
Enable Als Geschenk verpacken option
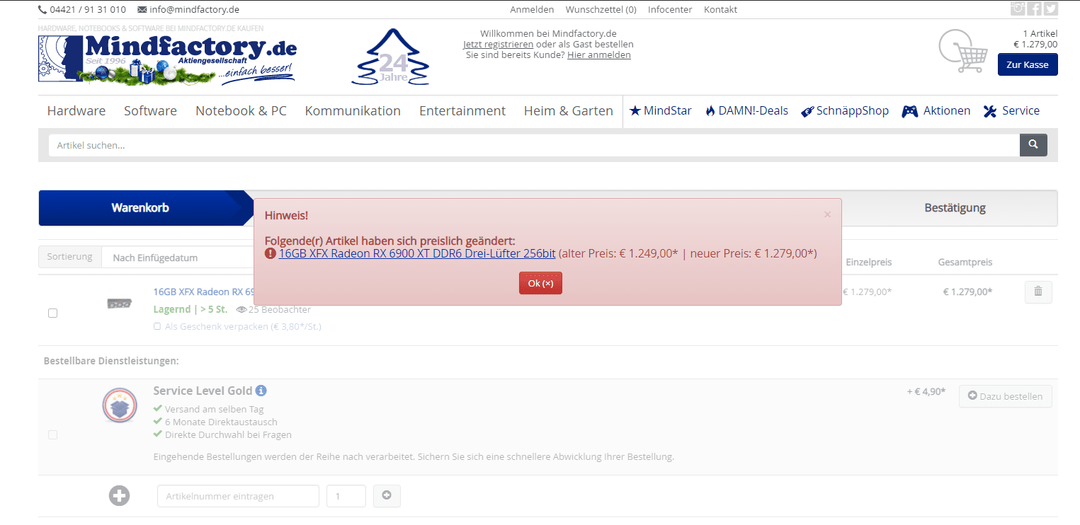click(x=157, y=327)
